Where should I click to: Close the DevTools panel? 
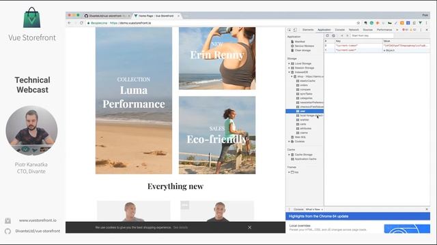tap(427, 30)
